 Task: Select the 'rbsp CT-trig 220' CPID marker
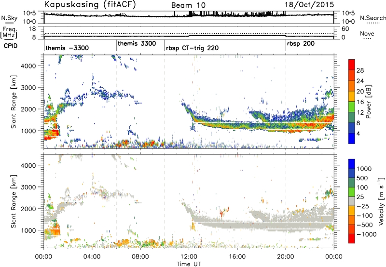click(192, 48)
